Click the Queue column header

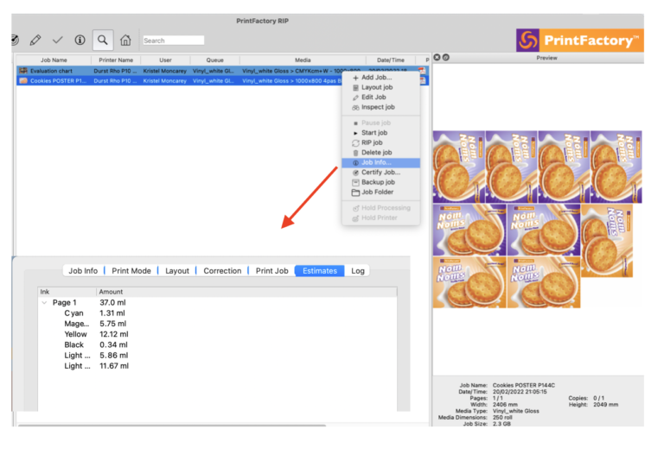coord(215,60)
